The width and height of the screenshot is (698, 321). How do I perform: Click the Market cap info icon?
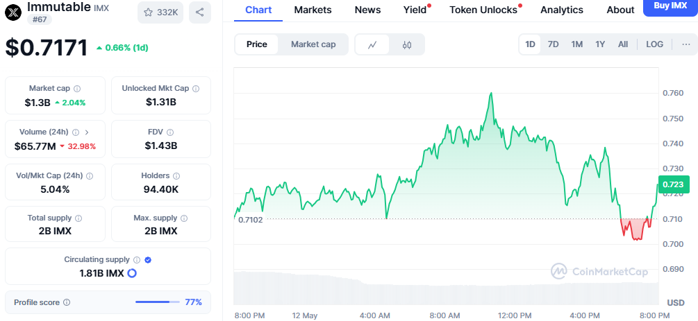click(78, 89)
